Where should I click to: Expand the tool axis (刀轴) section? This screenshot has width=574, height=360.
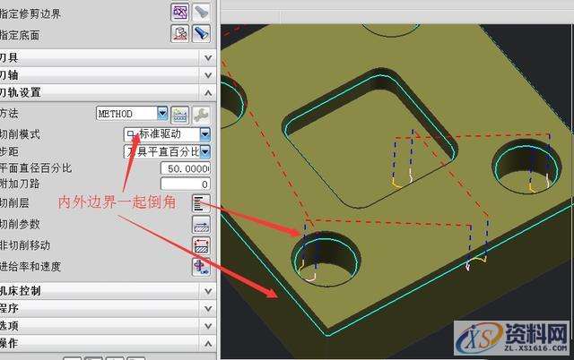click(106, 74)
